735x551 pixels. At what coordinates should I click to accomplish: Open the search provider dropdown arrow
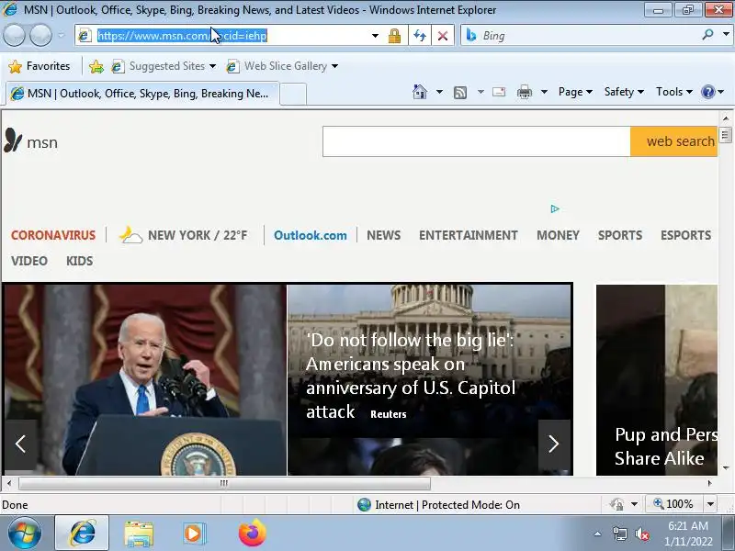pyautogui.click(x=726, y=35)
